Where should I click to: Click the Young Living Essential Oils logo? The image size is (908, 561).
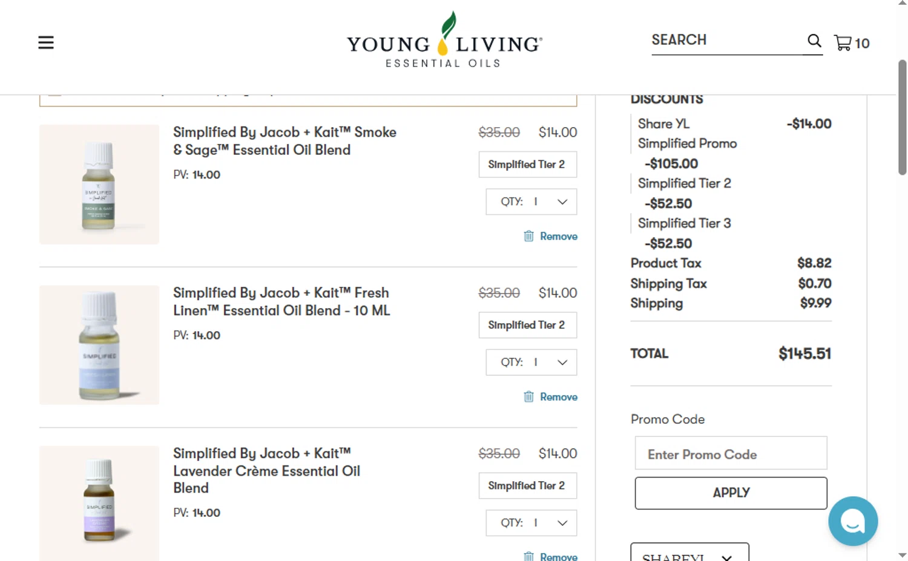click(444, 40)
